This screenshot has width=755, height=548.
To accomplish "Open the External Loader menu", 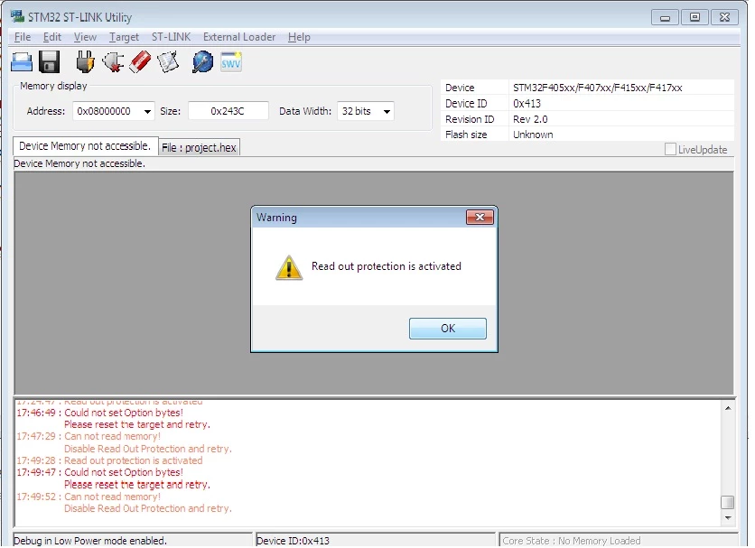I will pyautogui.click(x=239, y=37).
